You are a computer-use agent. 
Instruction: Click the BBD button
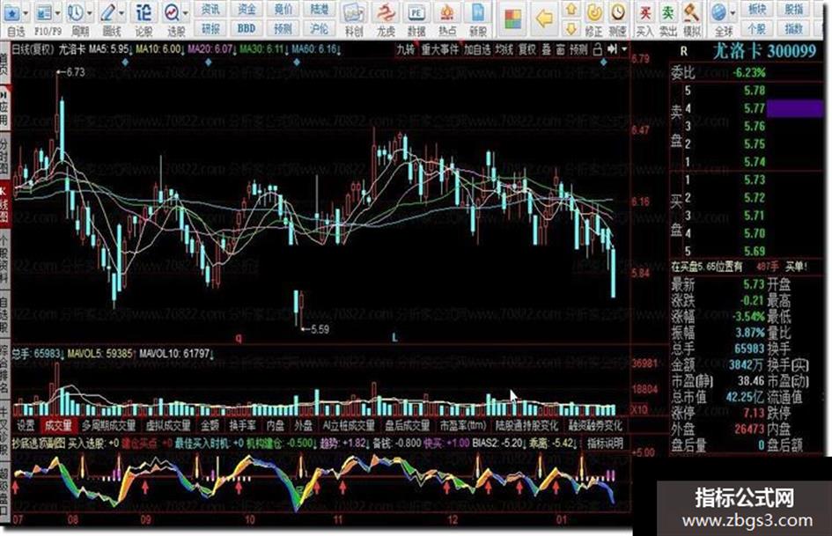tap(247, 27)
